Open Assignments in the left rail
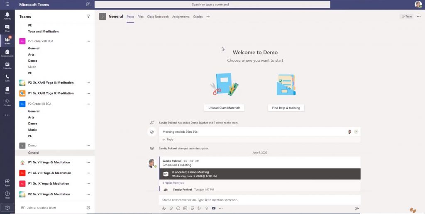The height and width of the screenshot is (214, 425). click(x=7, y=53)
